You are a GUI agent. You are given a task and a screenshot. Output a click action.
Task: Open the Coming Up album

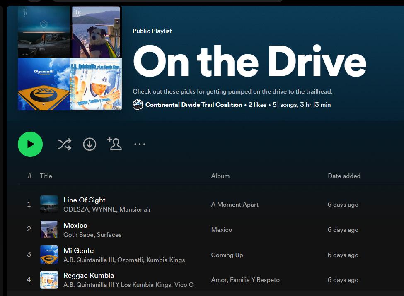click(227, 255)
